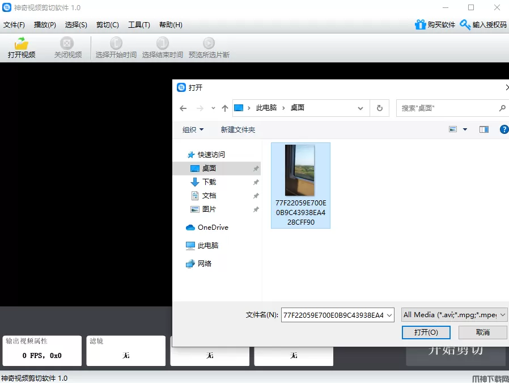The height and width of the screenshot is (383, 509).
Task: Click the key icon to enter license code
Action: 465,25
